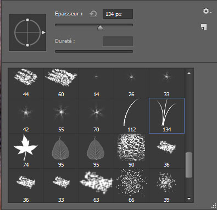Click the Dureté hardness slider track
217x210 pixels.
click(x=94, y=52)
